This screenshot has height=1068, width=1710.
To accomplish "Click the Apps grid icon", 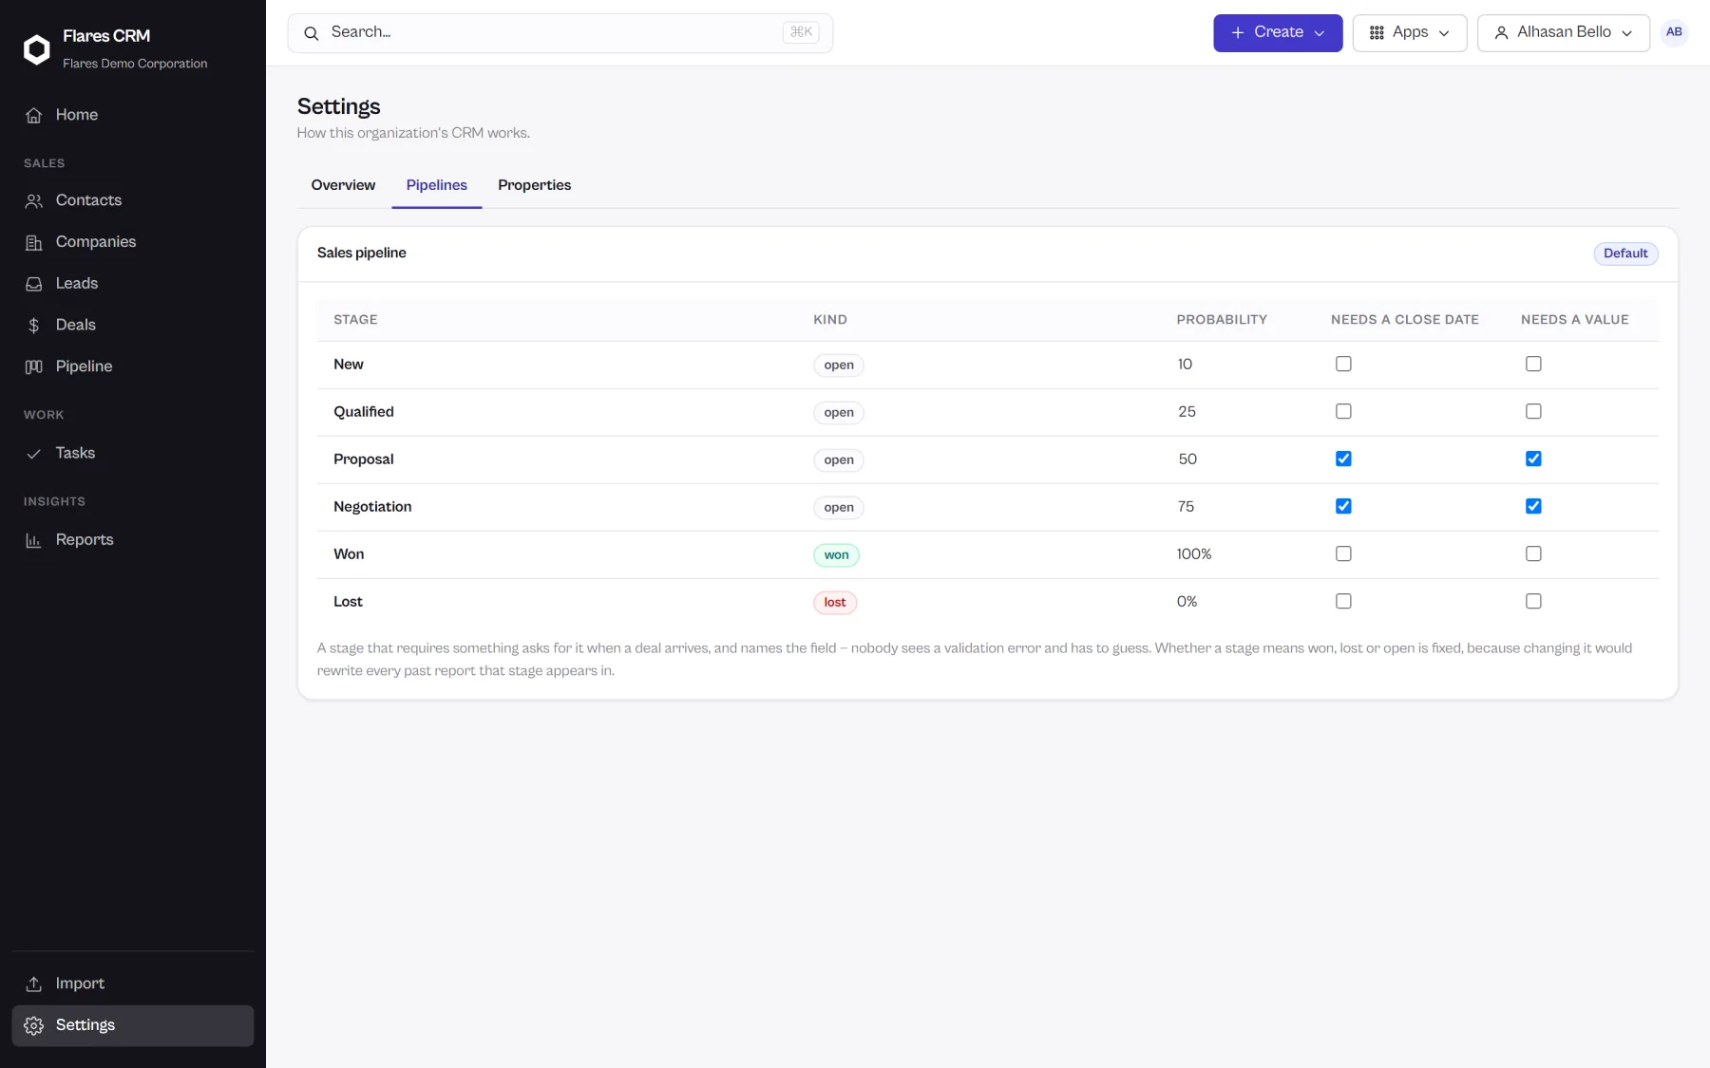I will (1377, 32).
